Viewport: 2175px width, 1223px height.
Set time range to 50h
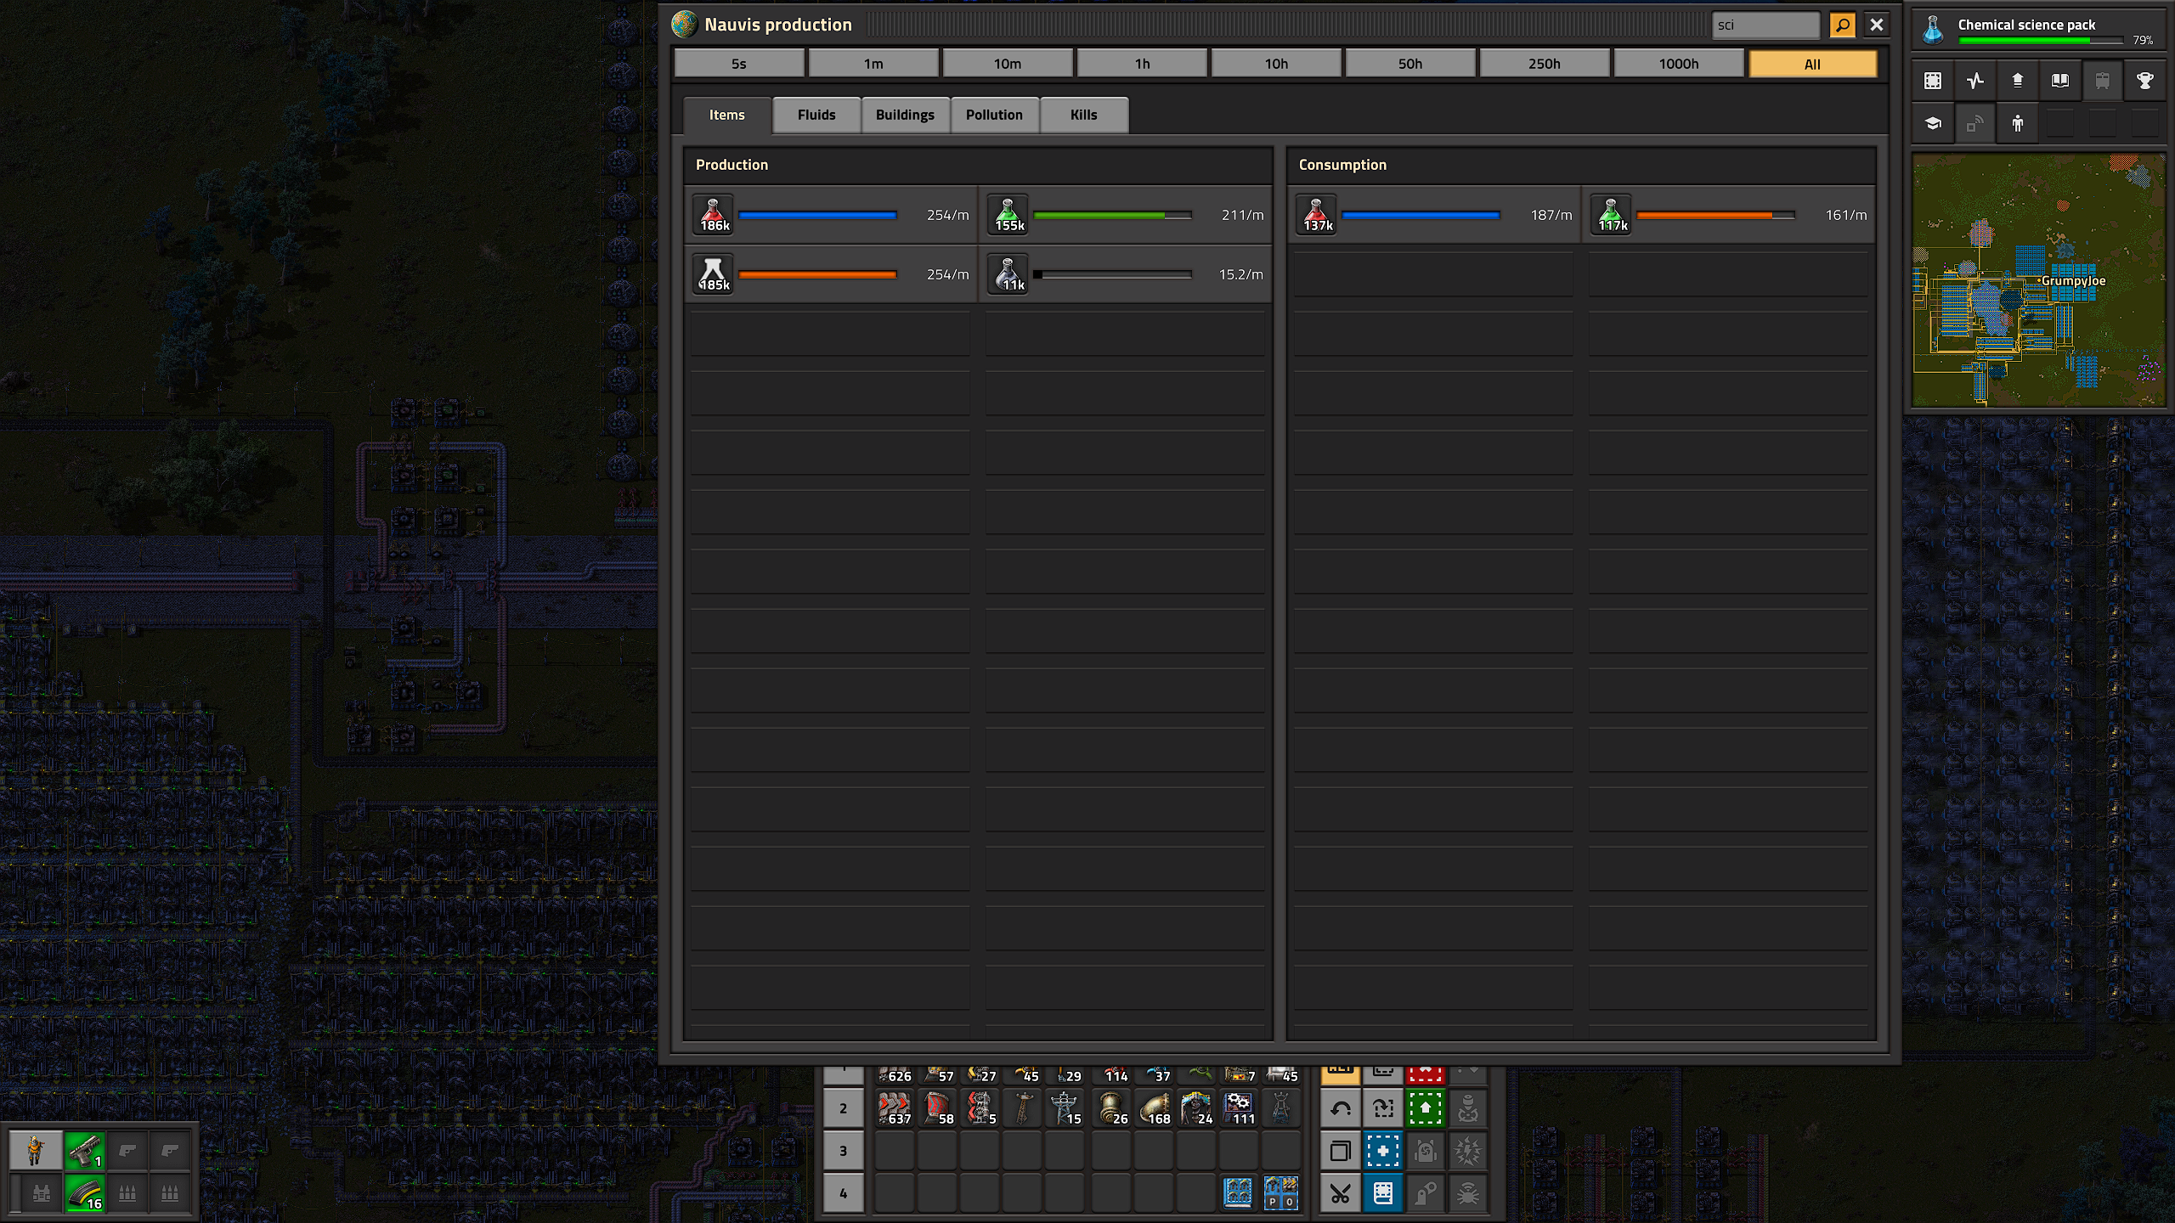[x=1410, y=64]
